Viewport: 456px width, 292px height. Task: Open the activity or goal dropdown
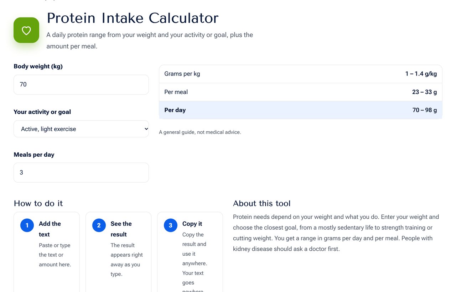pos(81,129)
